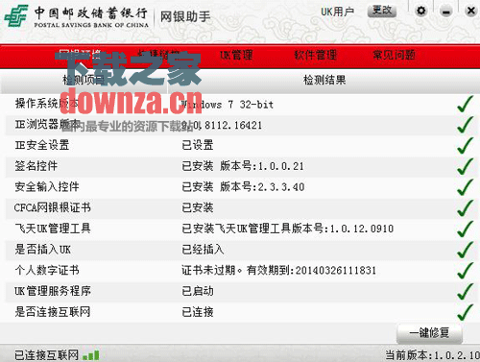This screenshot has height=362, width=480.
Task: Click 已安装 in the CFCA网银根证书 row
Action: (198, 207)
